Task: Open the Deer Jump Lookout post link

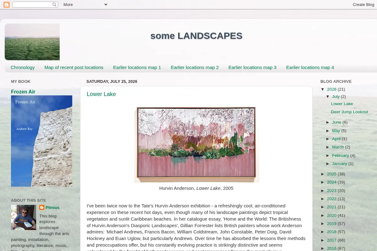Action: (349, 112)
